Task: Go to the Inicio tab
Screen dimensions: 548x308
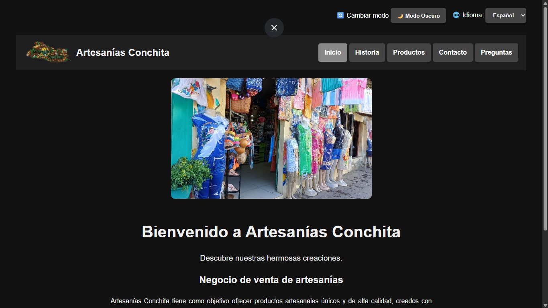Action: [x=332, y=53]
